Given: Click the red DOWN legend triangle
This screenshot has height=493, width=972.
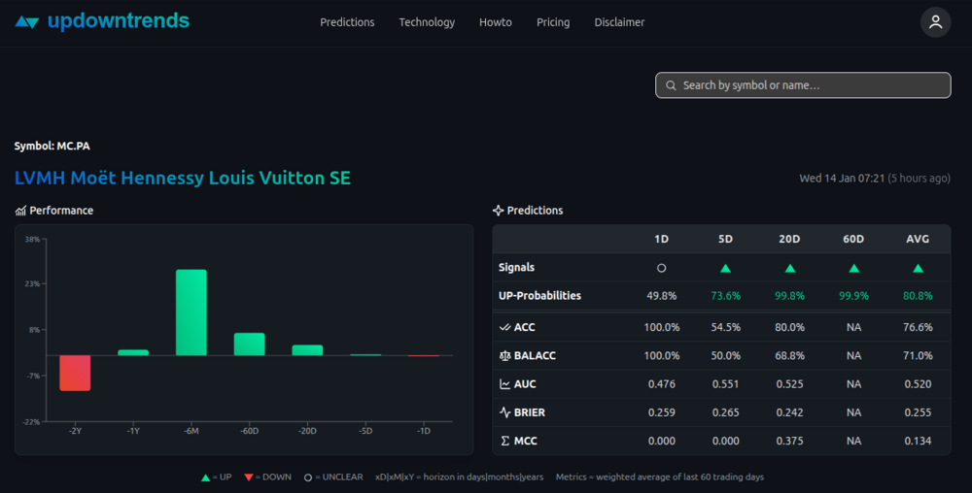Looking at the screenshot, I should coord(249,477).
